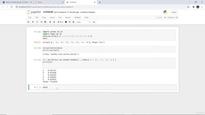Open browser extensions puzzle icon
The image size is (205, 115).
coord(193,7)
